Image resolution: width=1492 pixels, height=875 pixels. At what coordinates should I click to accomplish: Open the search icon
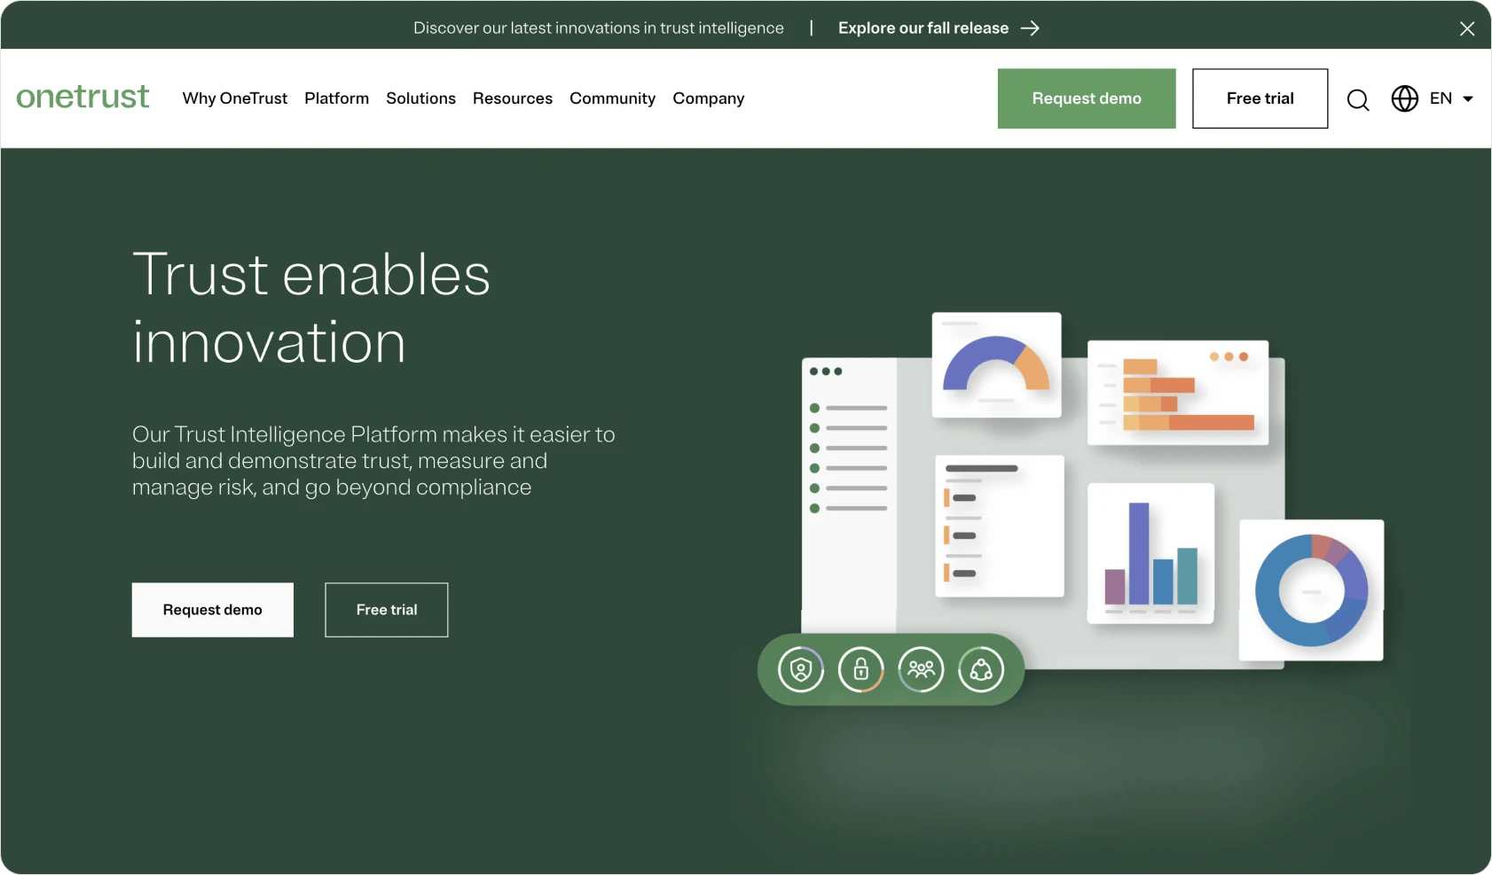point(1358,99)
